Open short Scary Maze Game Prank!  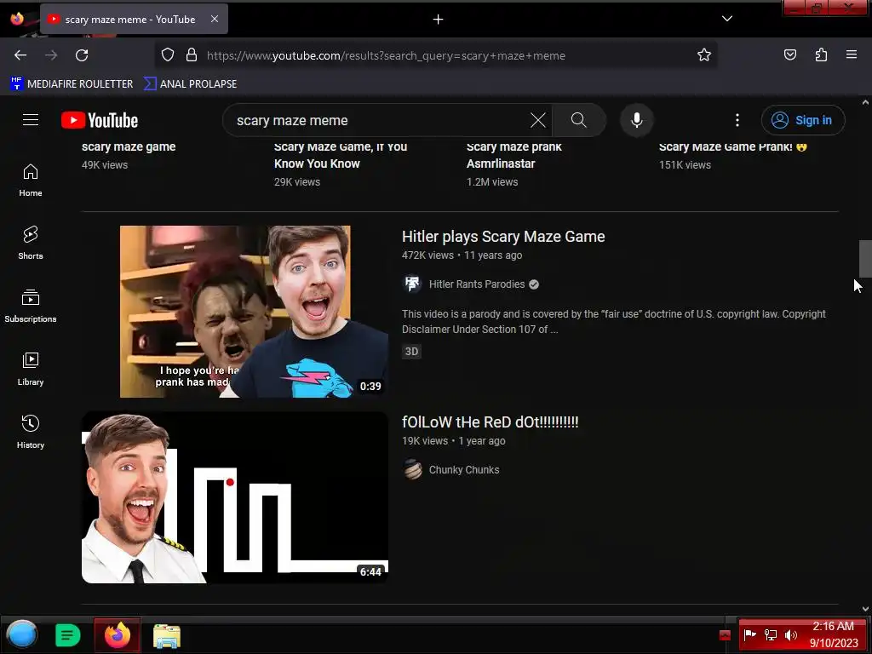[732, 146]
